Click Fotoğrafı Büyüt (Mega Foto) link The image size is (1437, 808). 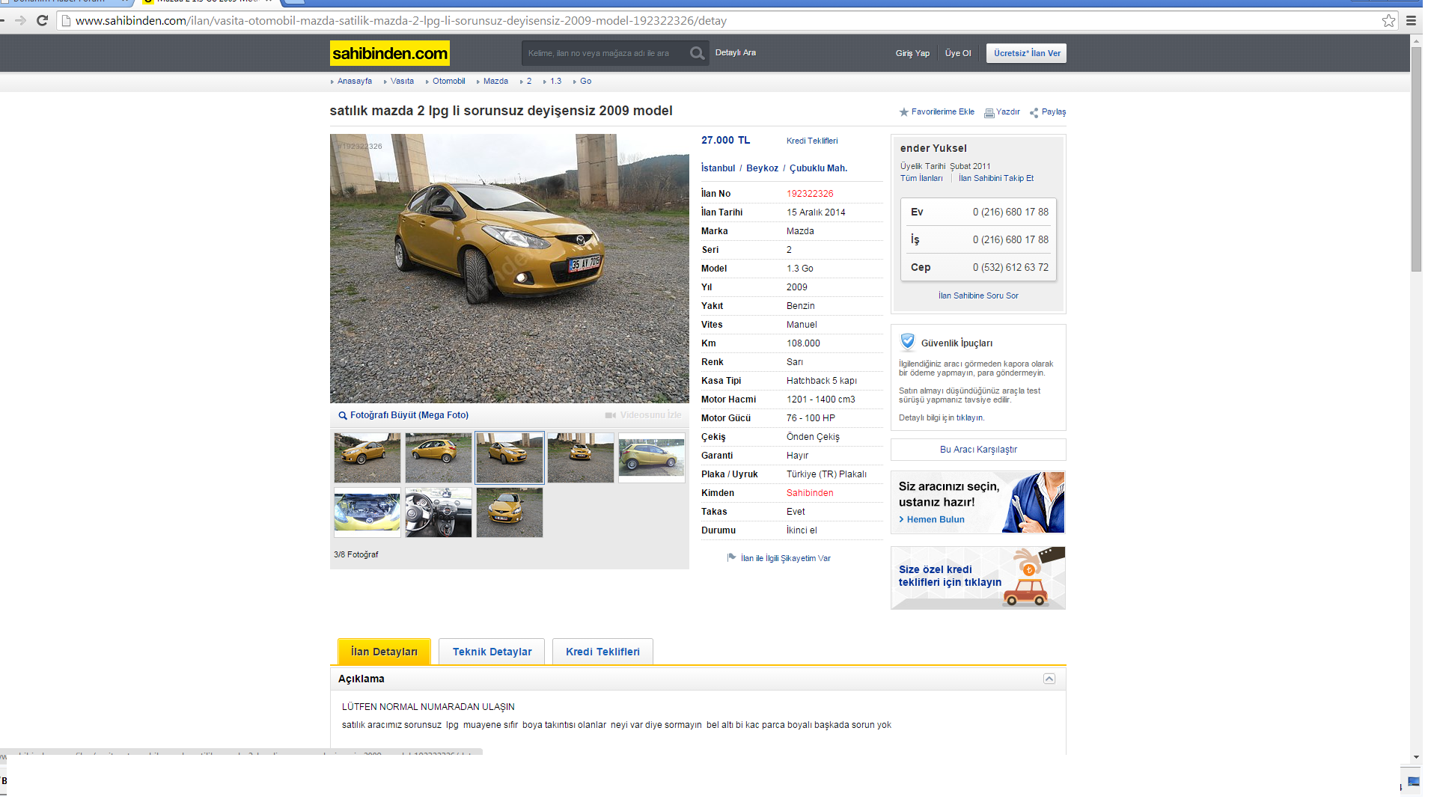[409, 415]
